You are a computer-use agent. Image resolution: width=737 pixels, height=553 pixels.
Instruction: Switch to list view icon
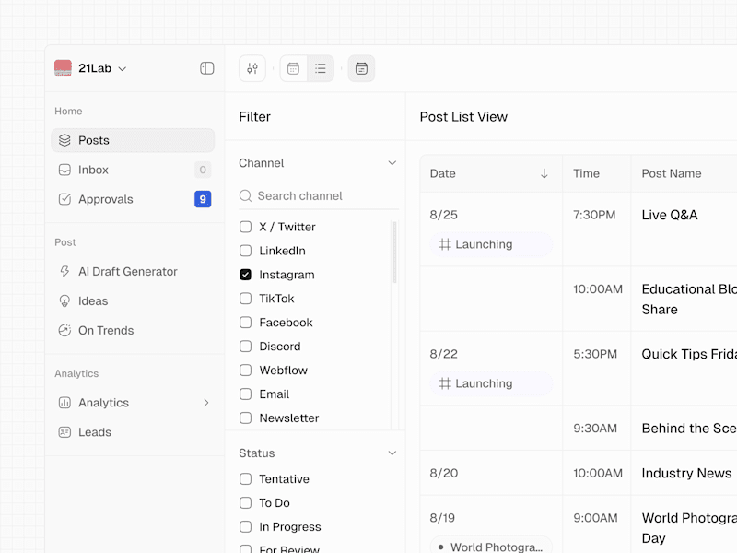click(x=321, y=68)
